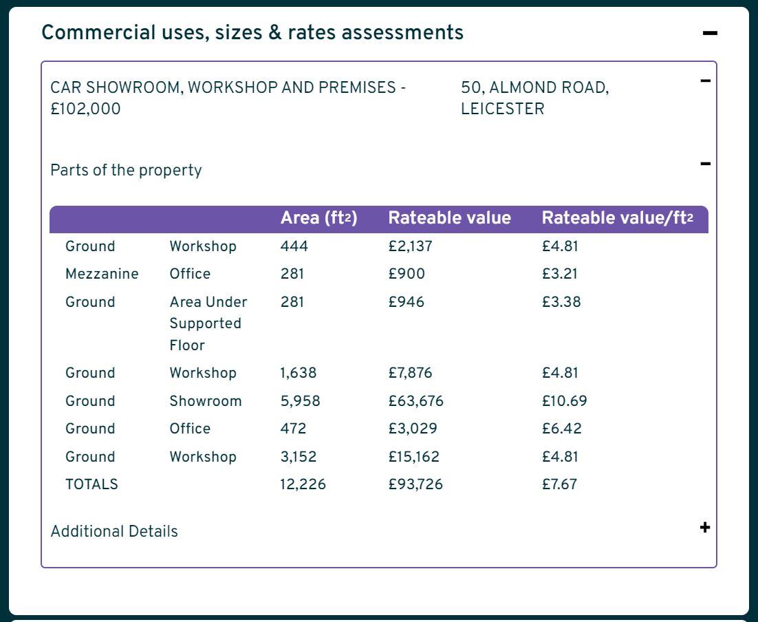
Task: Click the Rateable value column header
Action: pyautogui.click(x=449, y=218)
